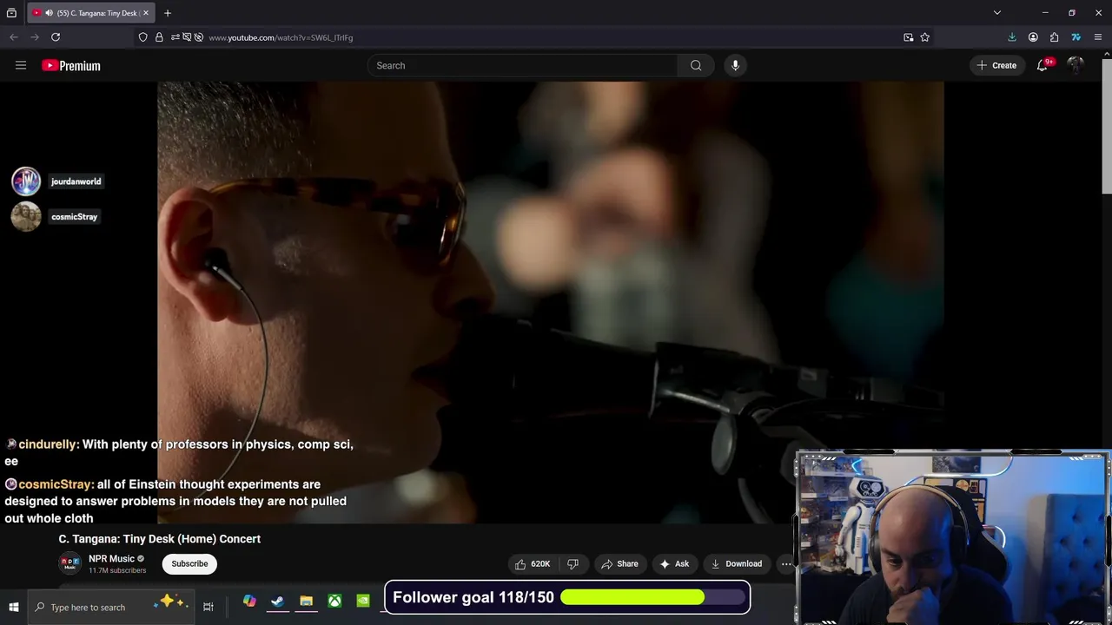The width and height of the screenshot is (1112, 625).
Task: Click the Share button
Action: (619, 564)
